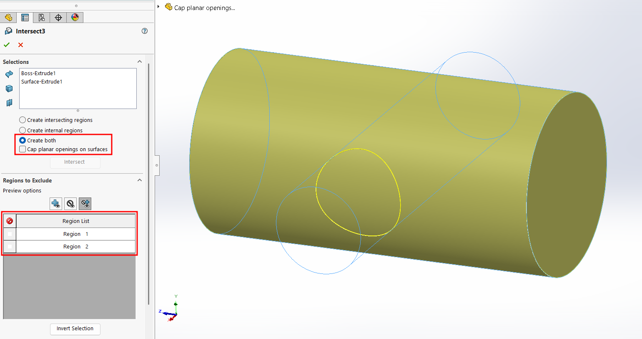Collapse the Regions to Exclude section
This screenshot has width=642, height=339.
pyautogui.click(x=140, y=180)
